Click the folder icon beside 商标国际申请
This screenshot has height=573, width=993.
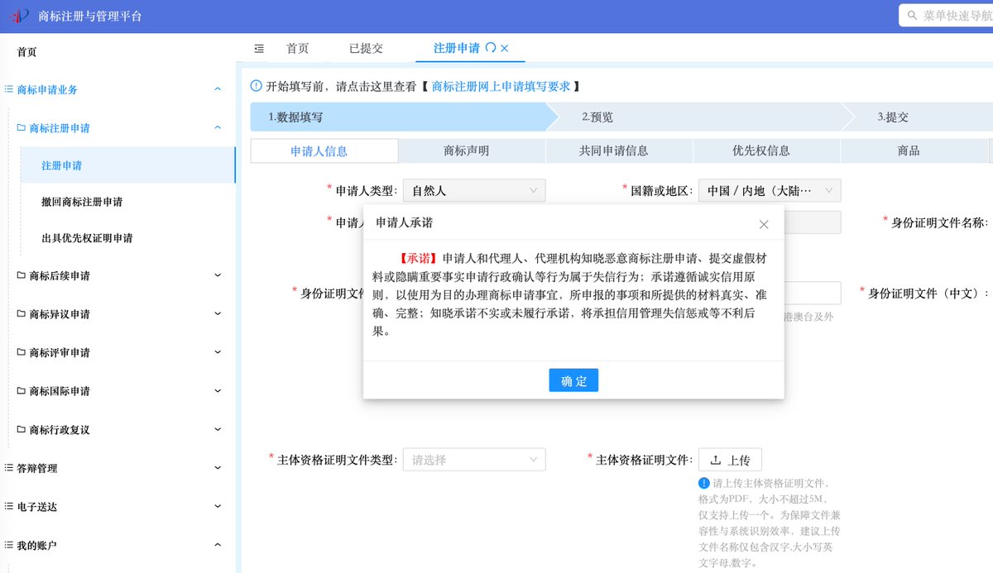pos(22,391)
